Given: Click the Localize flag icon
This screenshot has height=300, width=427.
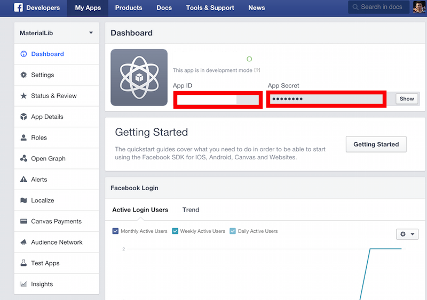Looking at the screenshot, I should click(x=23, y=200).
